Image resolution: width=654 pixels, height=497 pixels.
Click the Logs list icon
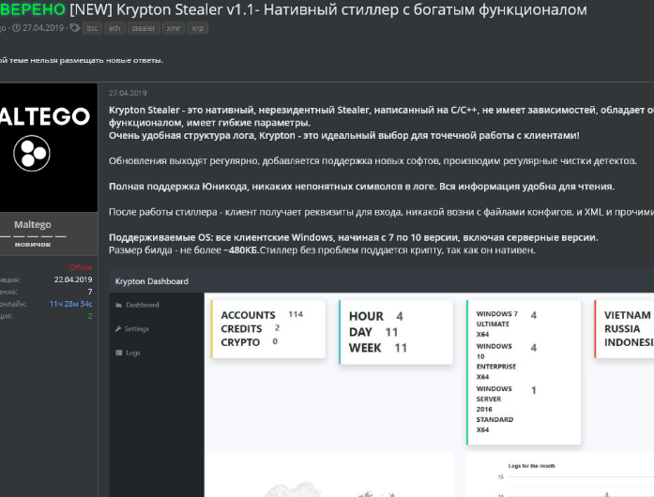pyautogui.click(x=119, y=353)
